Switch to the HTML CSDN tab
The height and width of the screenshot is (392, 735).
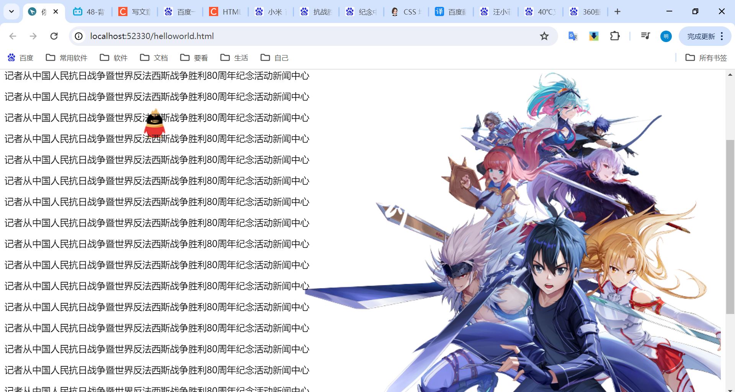(x=225, y=12)
